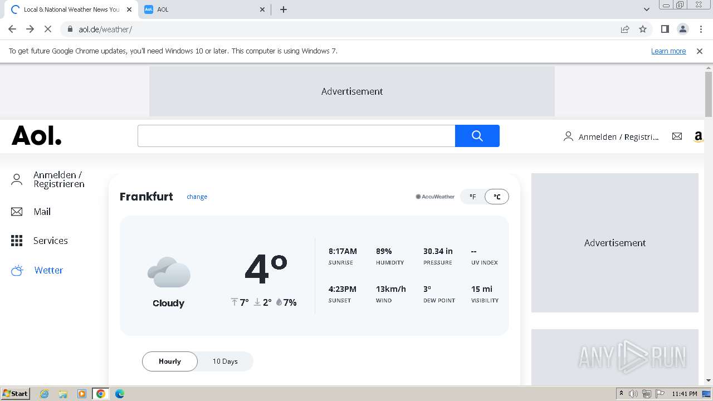Viewport: 713px width, 401px height.
Task: Click the Chrome icon in taskbar
Action: 101,394
